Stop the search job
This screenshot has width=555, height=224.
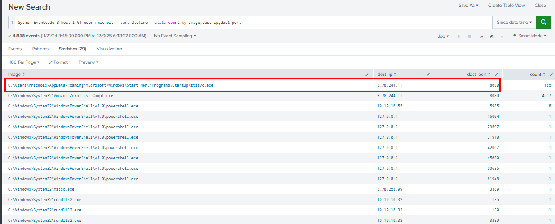pos(470,36)
